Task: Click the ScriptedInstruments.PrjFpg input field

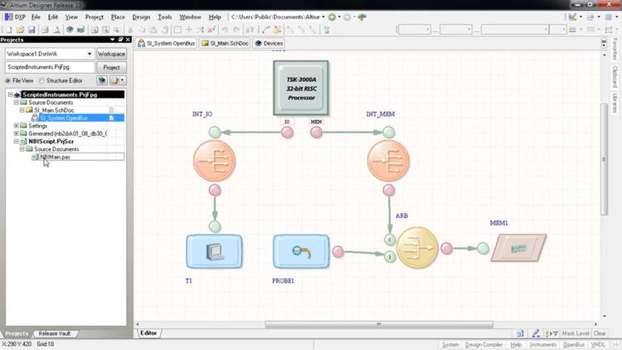Action: pyautogui.click(x=50, y=67)
